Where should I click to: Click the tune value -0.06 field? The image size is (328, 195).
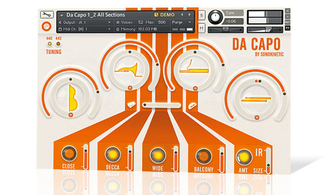[x=232, y=22]
